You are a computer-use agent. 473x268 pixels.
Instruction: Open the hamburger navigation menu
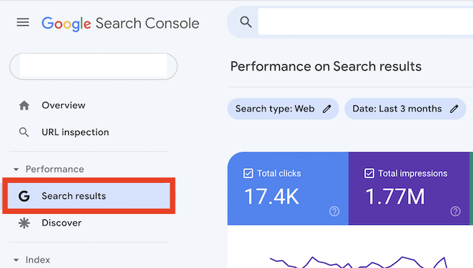23,22
